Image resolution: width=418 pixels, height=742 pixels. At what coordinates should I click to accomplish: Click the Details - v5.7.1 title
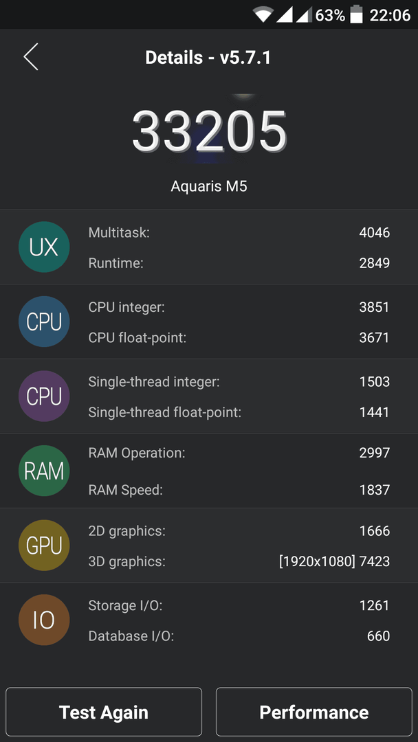[208, 58]
